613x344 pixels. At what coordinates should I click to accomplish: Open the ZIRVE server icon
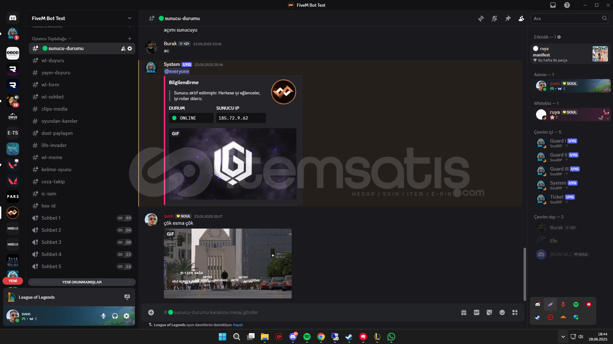[x=13, y=117]
